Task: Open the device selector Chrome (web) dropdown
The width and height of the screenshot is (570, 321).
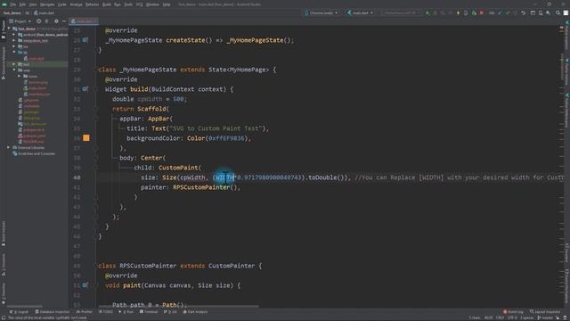Action: pos(322,12)
